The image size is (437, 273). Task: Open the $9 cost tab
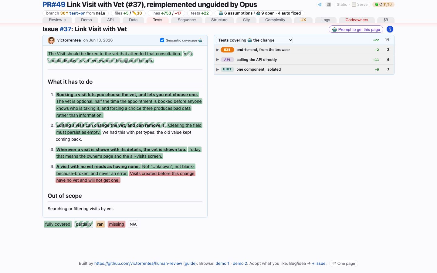point(386,20)
